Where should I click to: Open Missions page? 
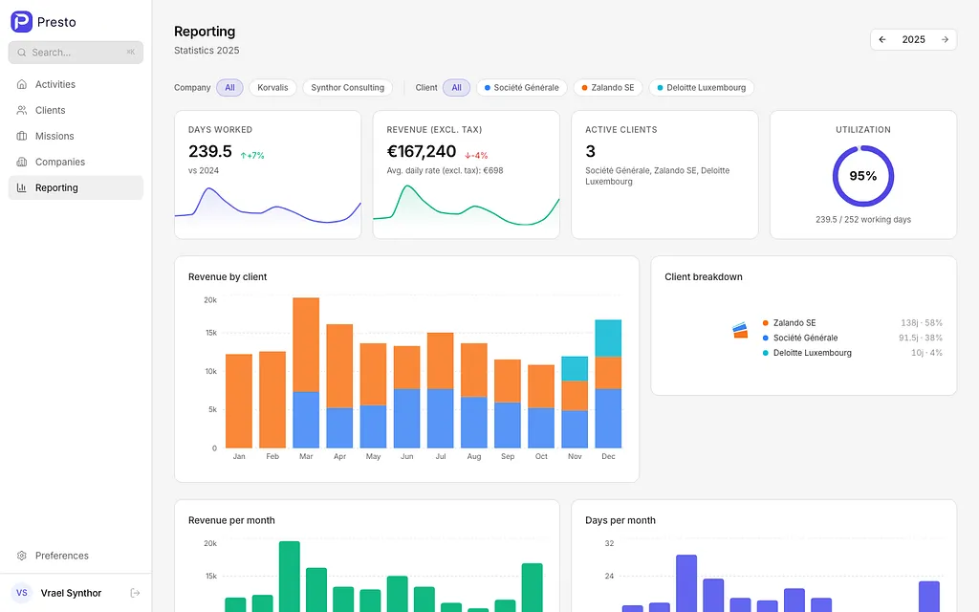point(76,136)
